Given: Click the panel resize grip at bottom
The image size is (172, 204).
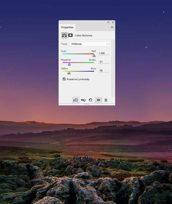Looking at the screenshot, I should (x=87, y=104).
